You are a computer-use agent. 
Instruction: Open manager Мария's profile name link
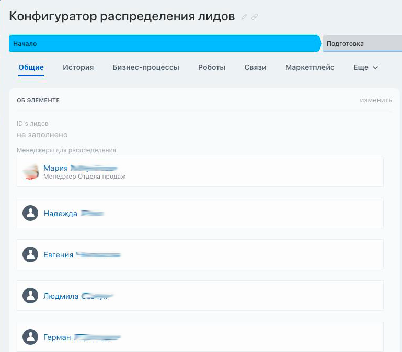56,168
